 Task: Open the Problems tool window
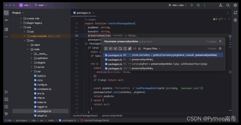tap(6, 107)
